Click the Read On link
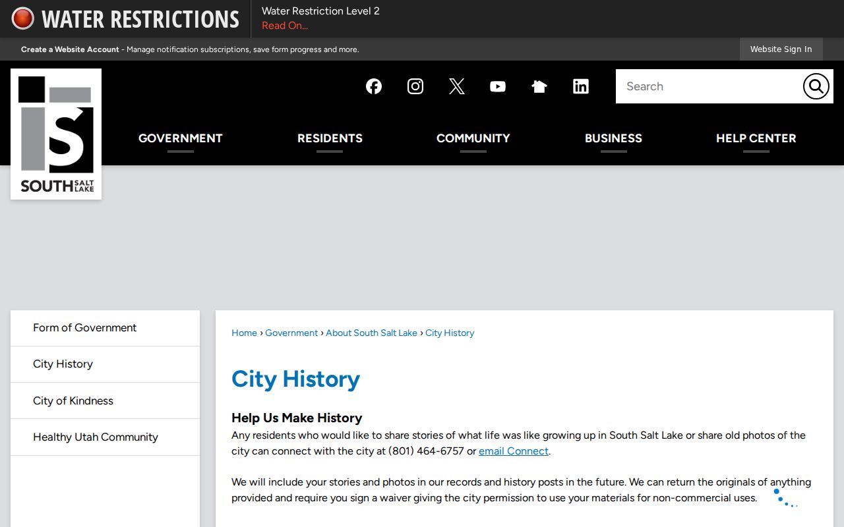Screen dimensions: 844x527 point(285,26)
